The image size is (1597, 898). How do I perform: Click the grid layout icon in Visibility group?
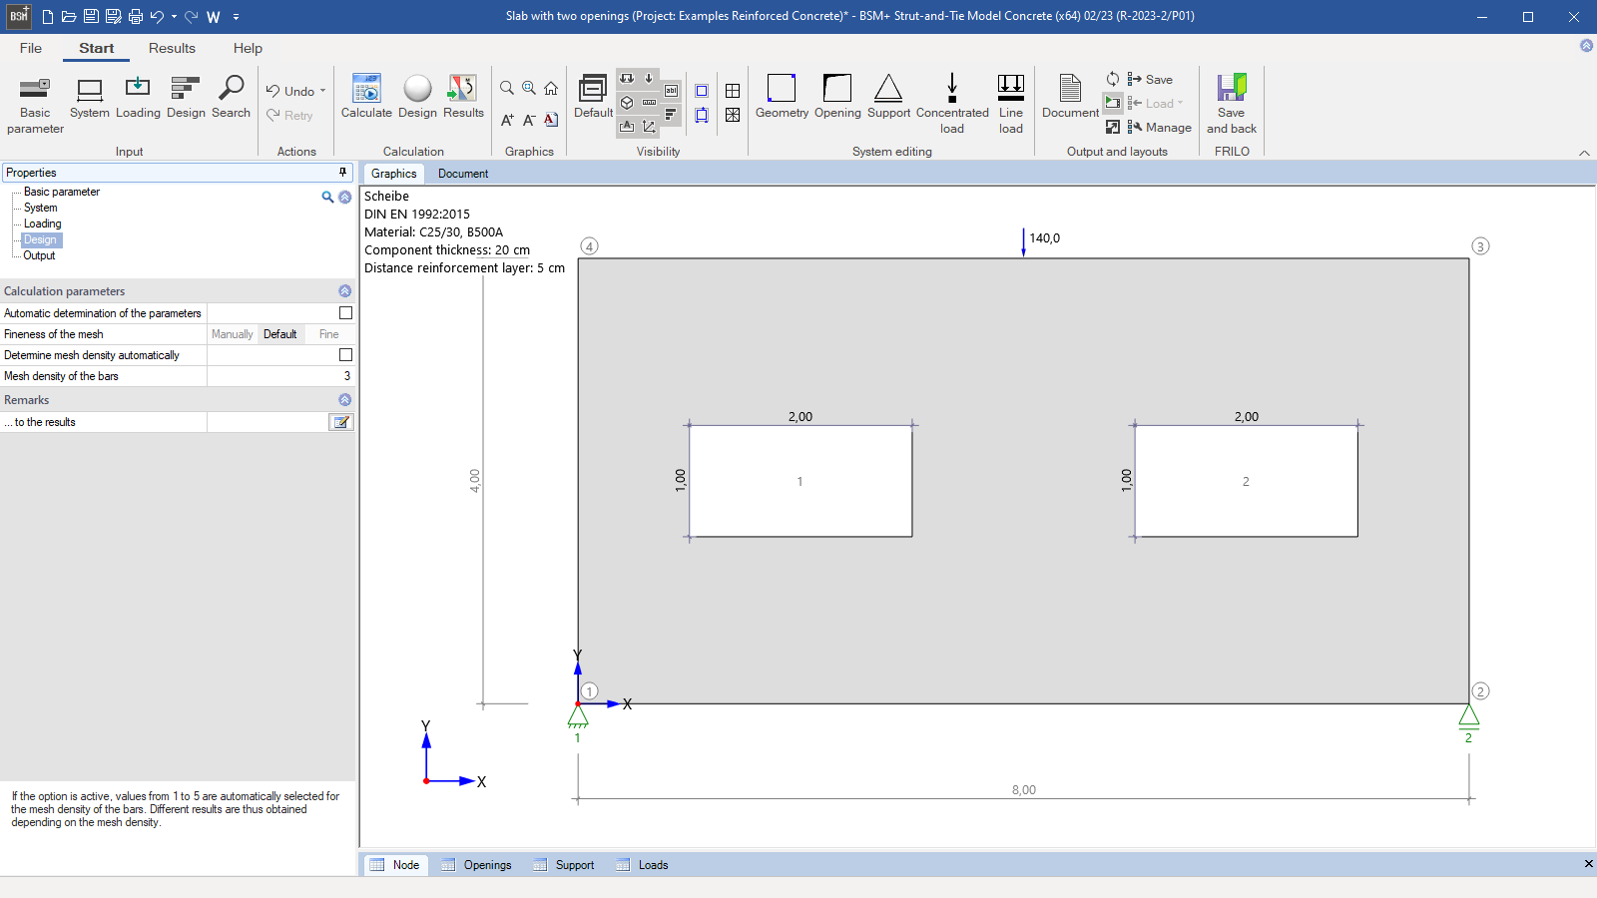733,91
